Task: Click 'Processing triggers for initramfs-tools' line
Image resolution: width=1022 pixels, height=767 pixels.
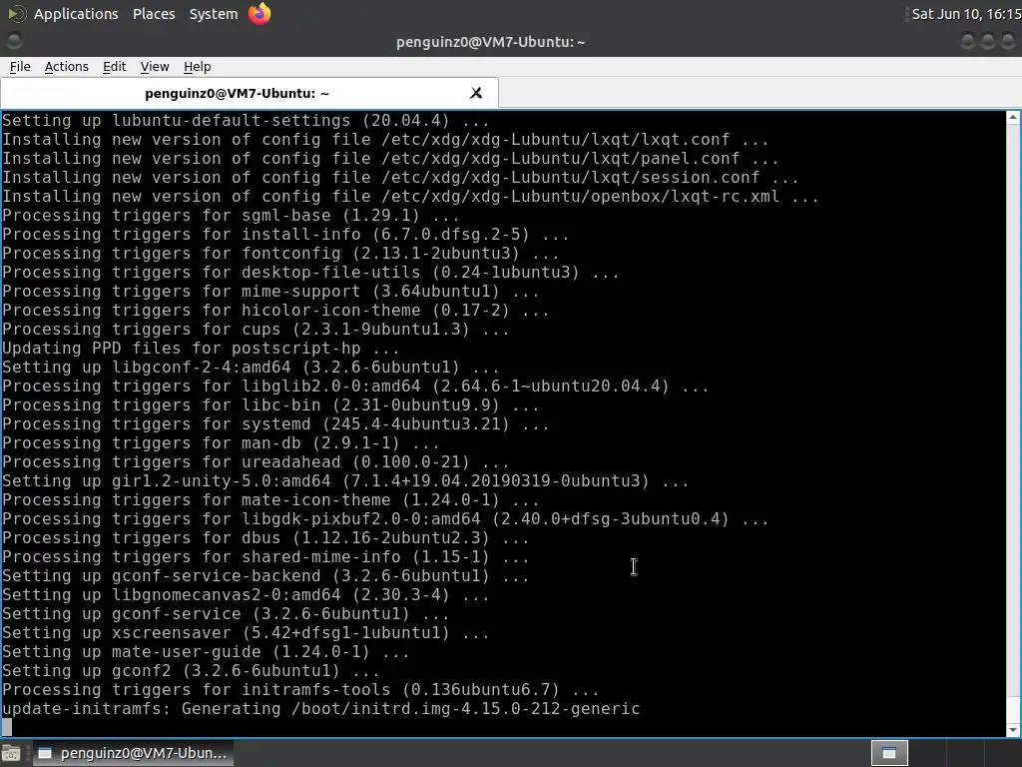Action: point(300,689)
